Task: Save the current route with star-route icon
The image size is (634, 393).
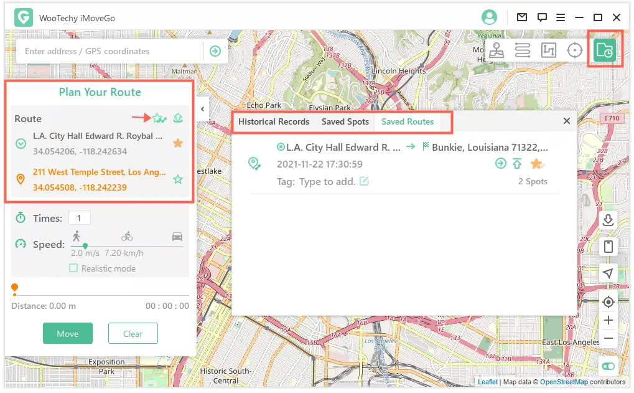Action: [x=159, y=118]
